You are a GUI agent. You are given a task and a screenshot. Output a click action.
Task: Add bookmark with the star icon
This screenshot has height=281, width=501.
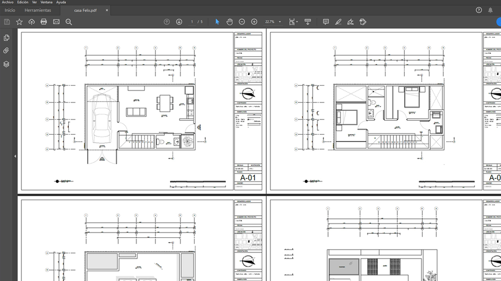[x=19, y=22]
